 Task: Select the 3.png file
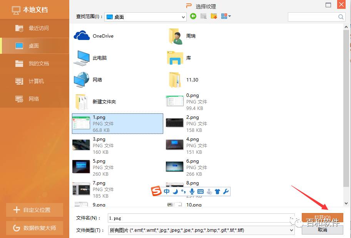93,146
